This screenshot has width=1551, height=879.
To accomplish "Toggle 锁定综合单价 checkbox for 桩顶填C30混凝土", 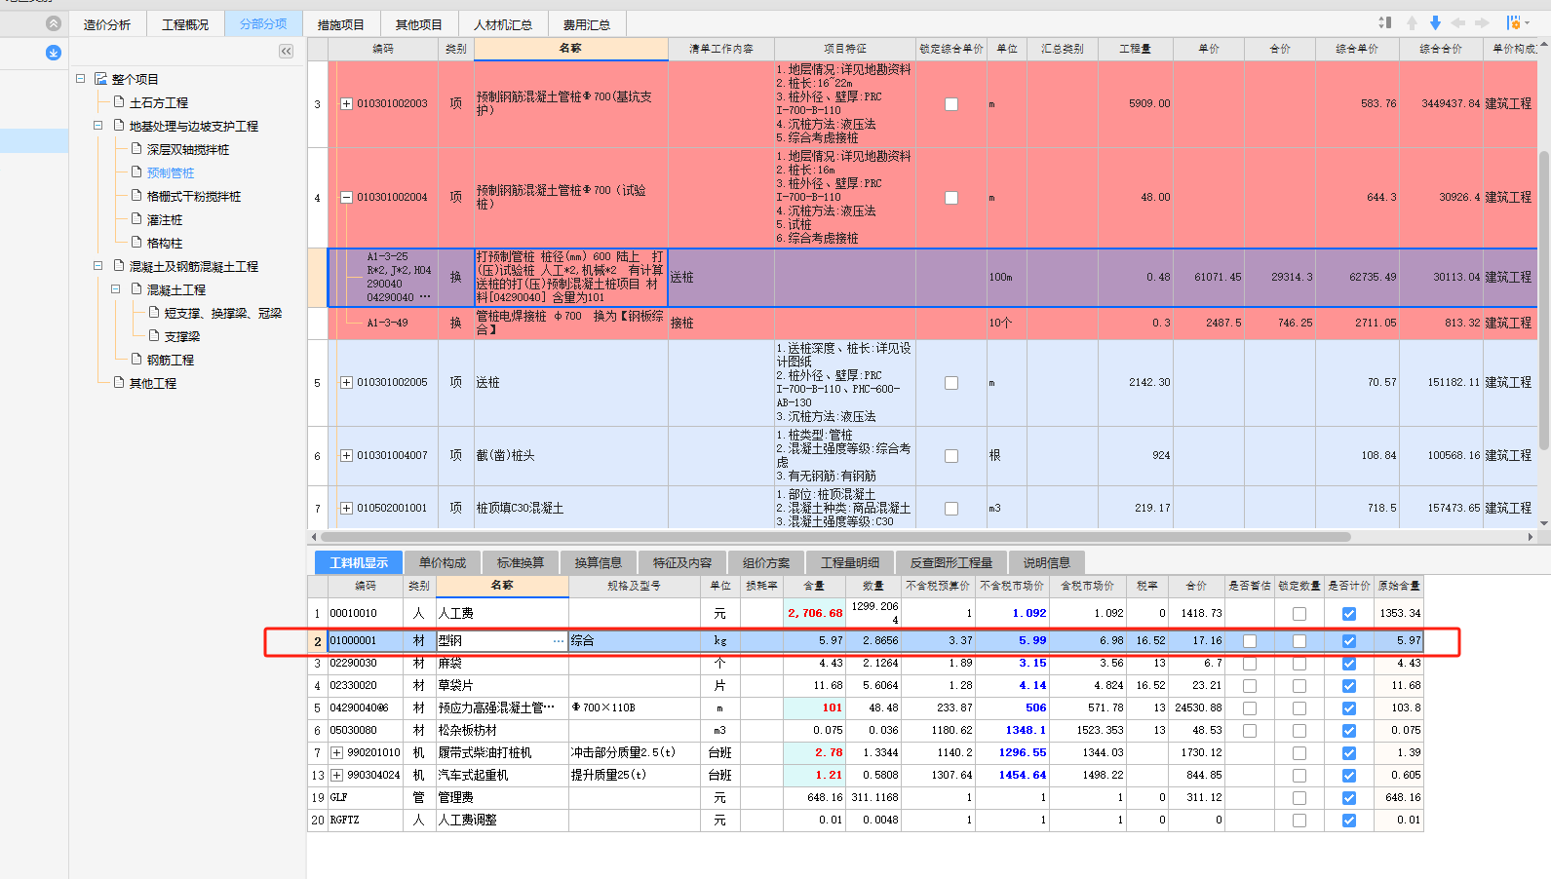I will click(951, 508).
